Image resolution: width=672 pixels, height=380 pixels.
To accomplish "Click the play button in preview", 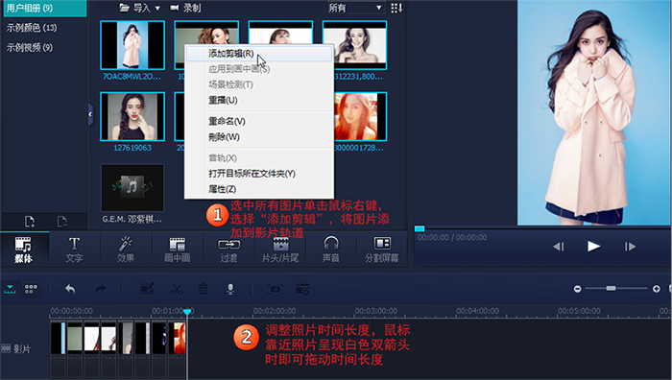I will point(593,247).
